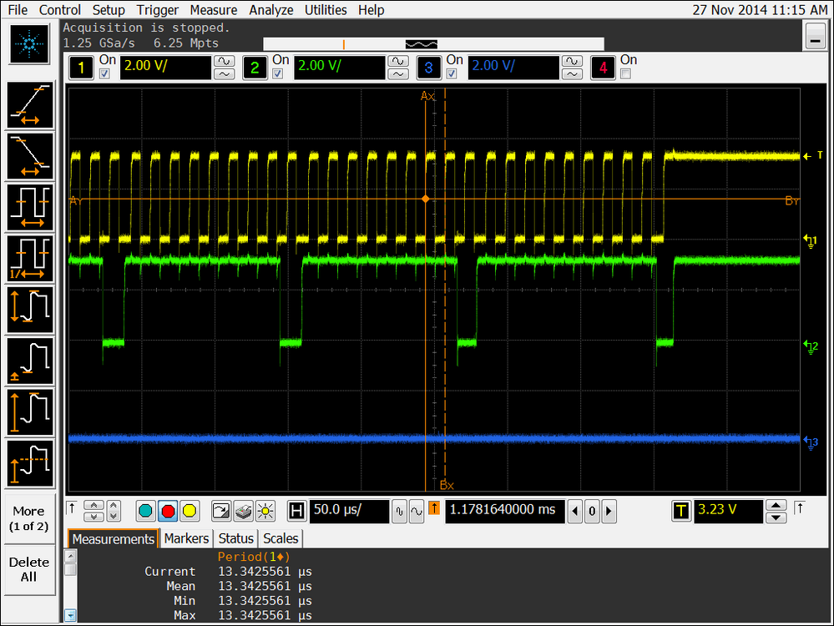Switch to the Markers tab

pyautogui.click(x=185, y=538)
